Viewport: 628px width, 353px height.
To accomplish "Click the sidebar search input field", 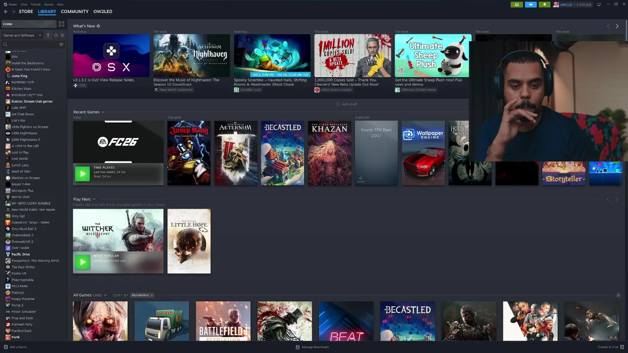I will point(33,45).
